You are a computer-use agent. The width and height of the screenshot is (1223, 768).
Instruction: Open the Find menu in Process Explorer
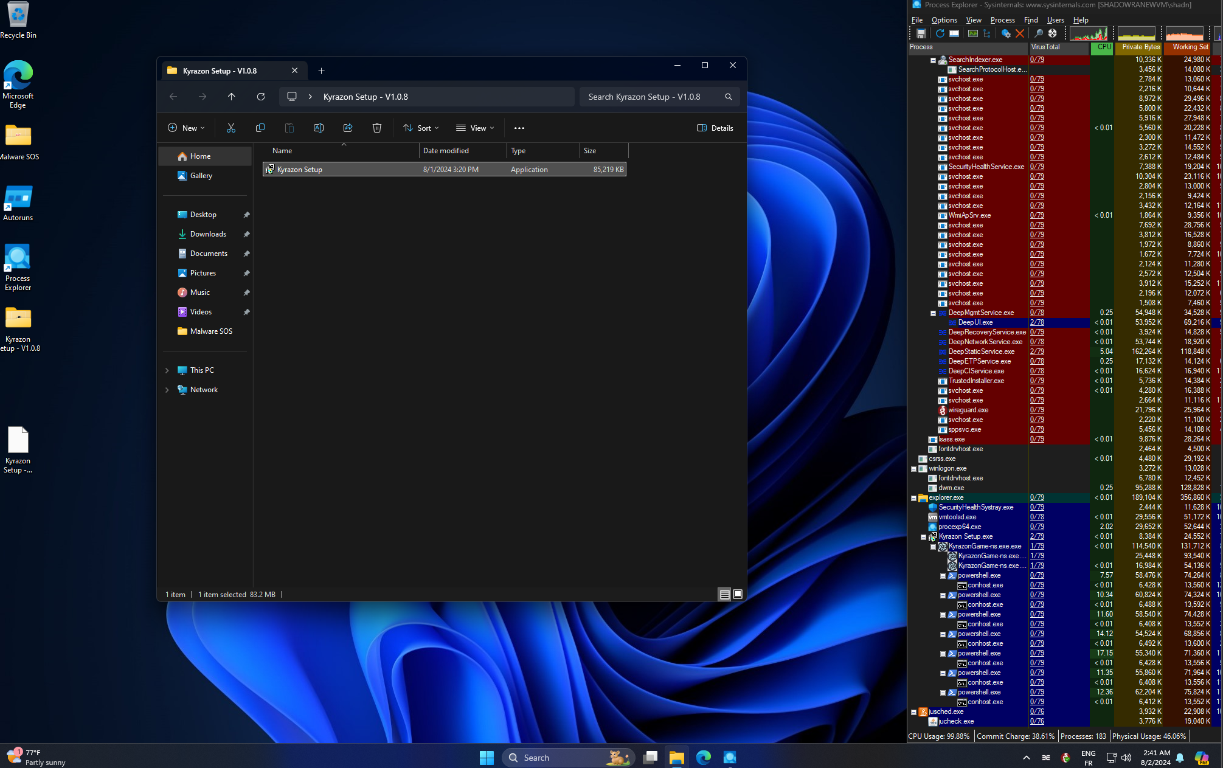(1031, 20)
